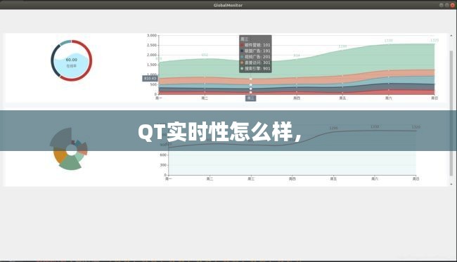Click 周四 on the stacked area chart axis
This screenshot has width=457, height=262.
(297, 98)
